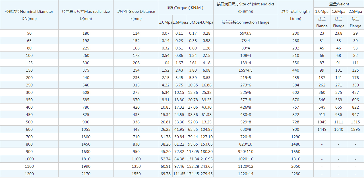Click the Norminal Diameter DN(mm) column header
The image size is (364, 178).
tap(29, 15)
